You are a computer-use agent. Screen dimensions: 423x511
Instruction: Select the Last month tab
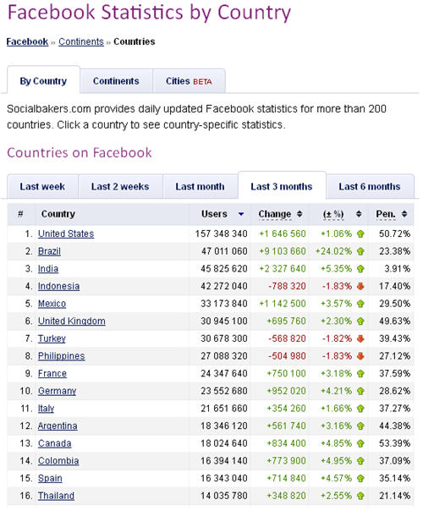click(x=201, y=186)
